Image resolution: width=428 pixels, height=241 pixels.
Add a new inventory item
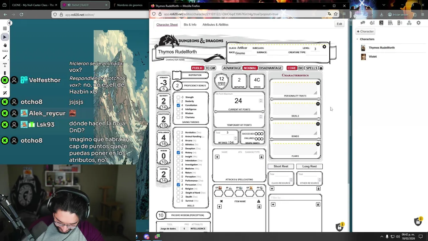click(x=219, y=207)
